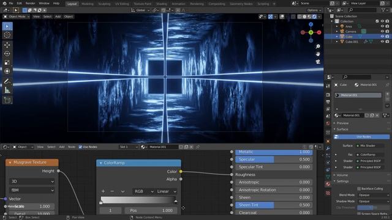Open the Shadow Mode Opaque dropdown
392x220 pixels.
tap(373, 201)
